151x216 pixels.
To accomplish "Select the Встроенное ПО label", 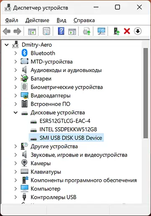I will click(x=50, y=104).
